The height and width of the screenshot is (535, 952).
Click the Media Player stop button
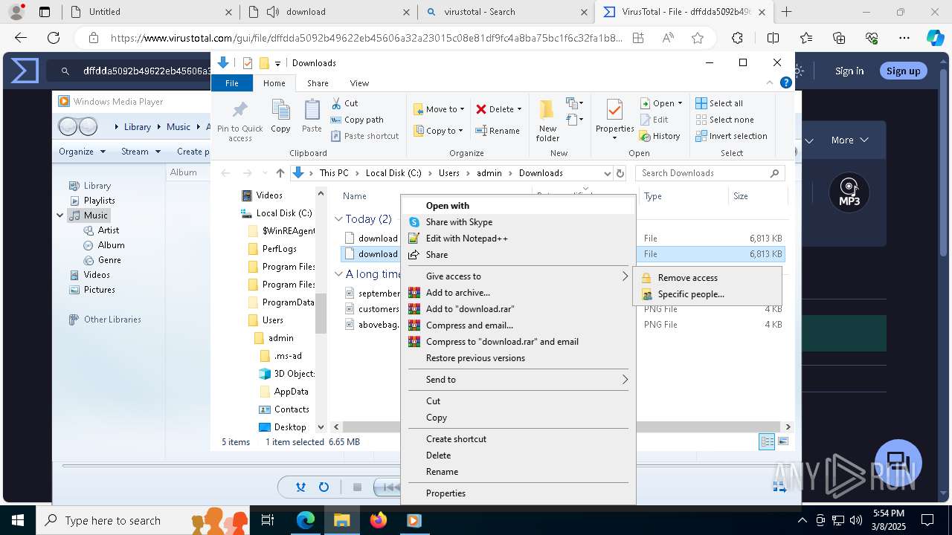point(357,487)
